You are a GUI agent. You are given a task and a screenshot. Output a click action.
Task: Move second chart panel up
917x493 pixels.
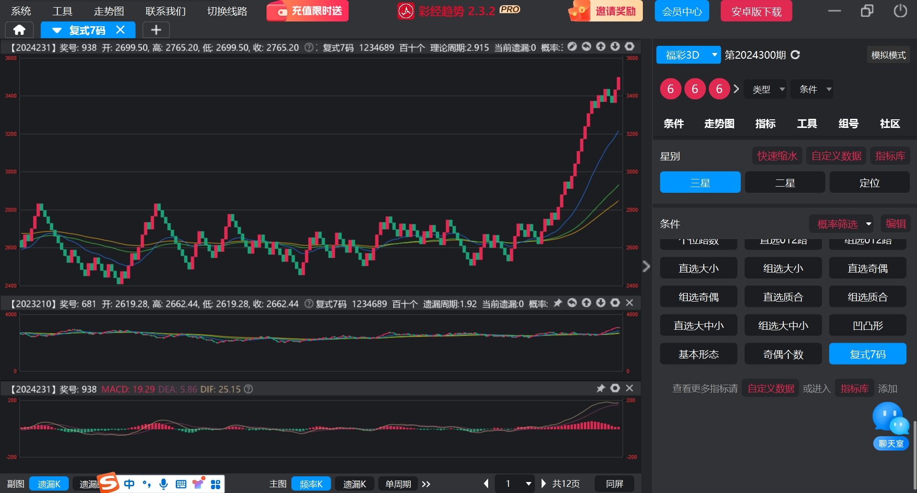click(586, 303)
